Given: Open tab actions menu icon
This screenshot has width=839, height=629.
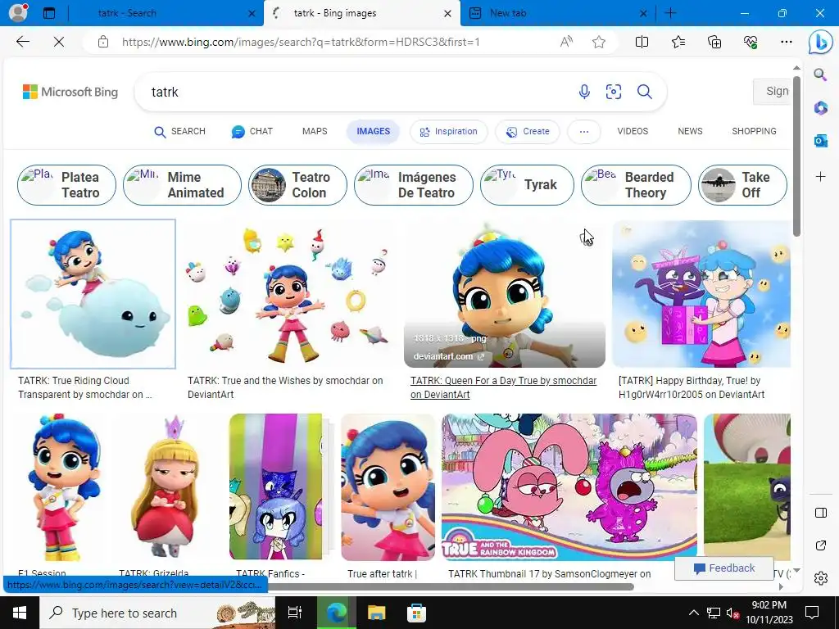Looking at the screenshot, I should point(49,13).
